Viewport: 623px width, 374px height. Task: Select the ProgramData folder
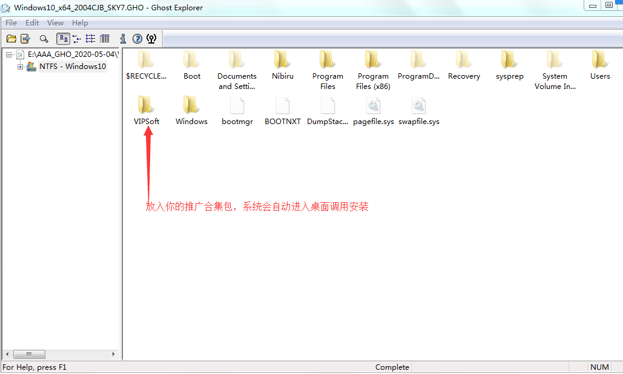418,66
